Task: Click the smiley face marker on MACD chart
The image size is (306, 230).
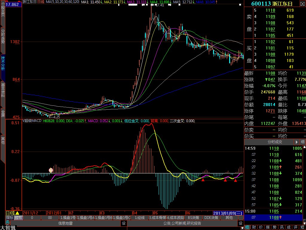Action: (51, 170)
